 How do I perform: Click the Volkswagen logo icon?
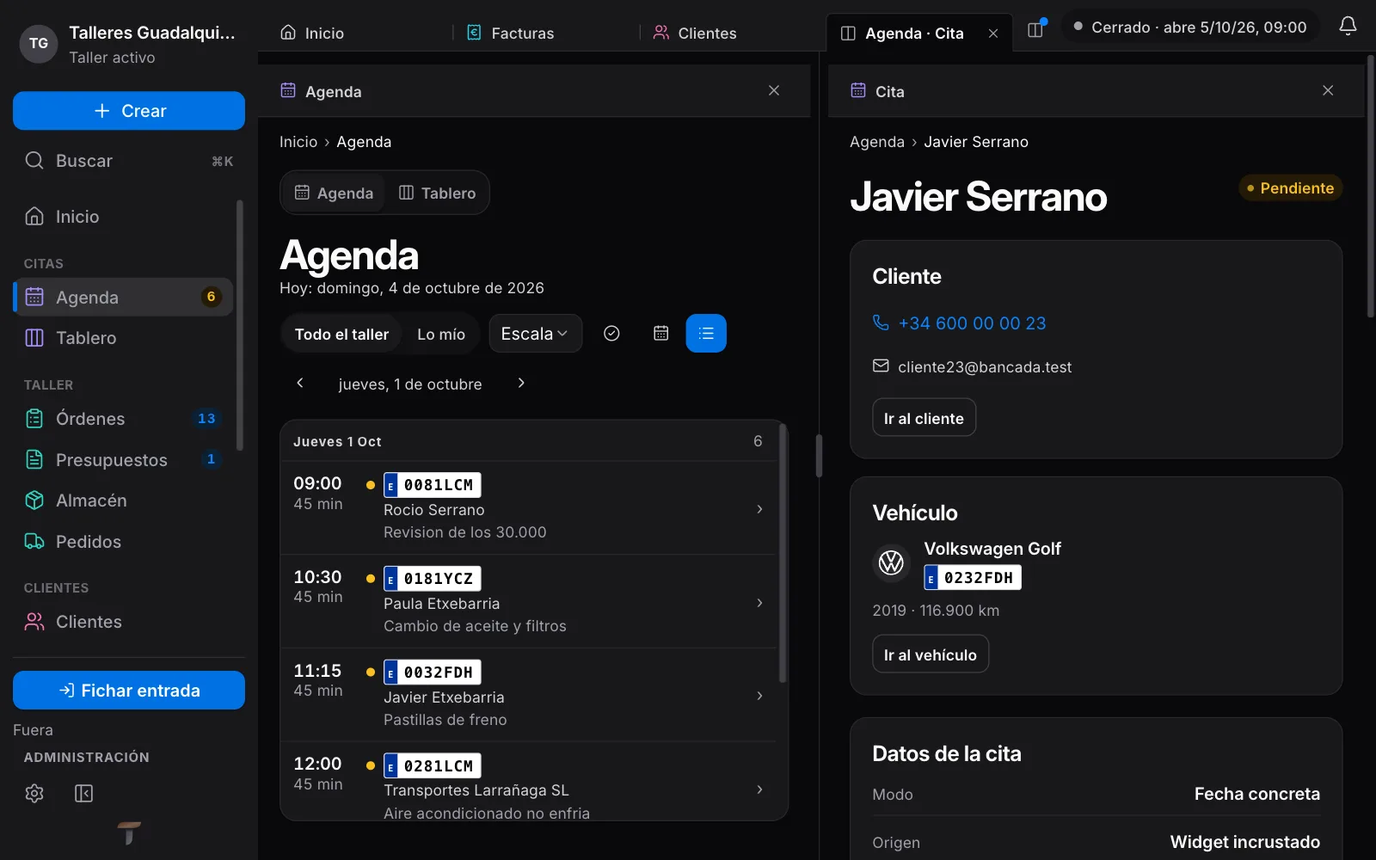pos(892,563)
